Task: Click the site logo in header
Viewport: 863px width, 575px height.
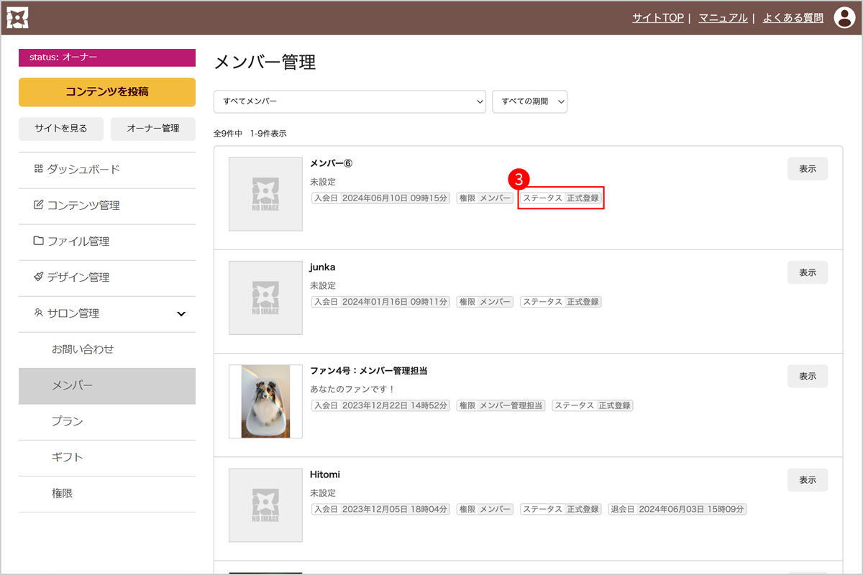Action: pos(17,18)
